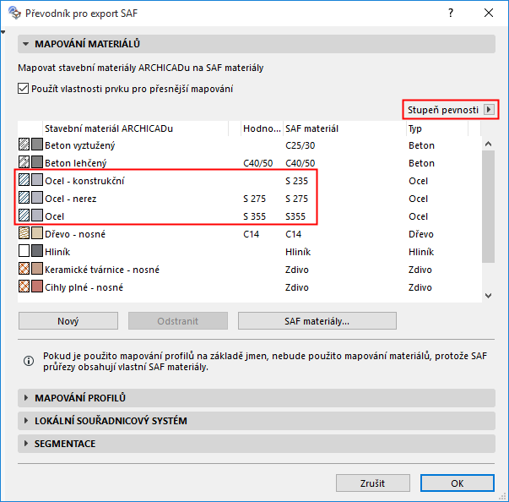Click the beige color swatch of Dřevo - nosné
This screenshot has width=509, height=502.
point(37,233)
